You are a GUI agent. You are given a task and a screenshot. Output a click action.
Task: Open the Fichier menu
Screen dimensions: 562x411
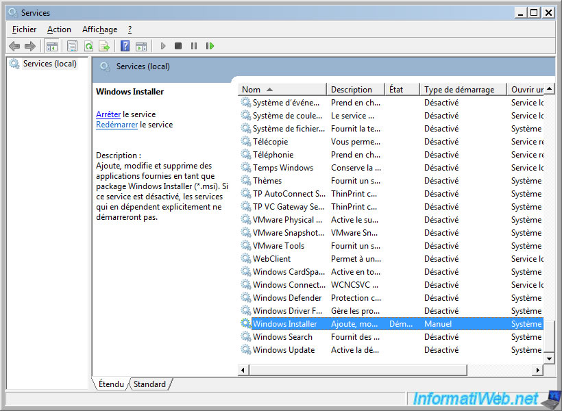[x=25, y=29]
